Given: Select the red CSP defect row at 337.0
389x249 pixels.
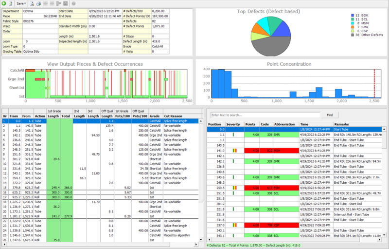Looking at the screenshot, I should [x=295, y=225].
